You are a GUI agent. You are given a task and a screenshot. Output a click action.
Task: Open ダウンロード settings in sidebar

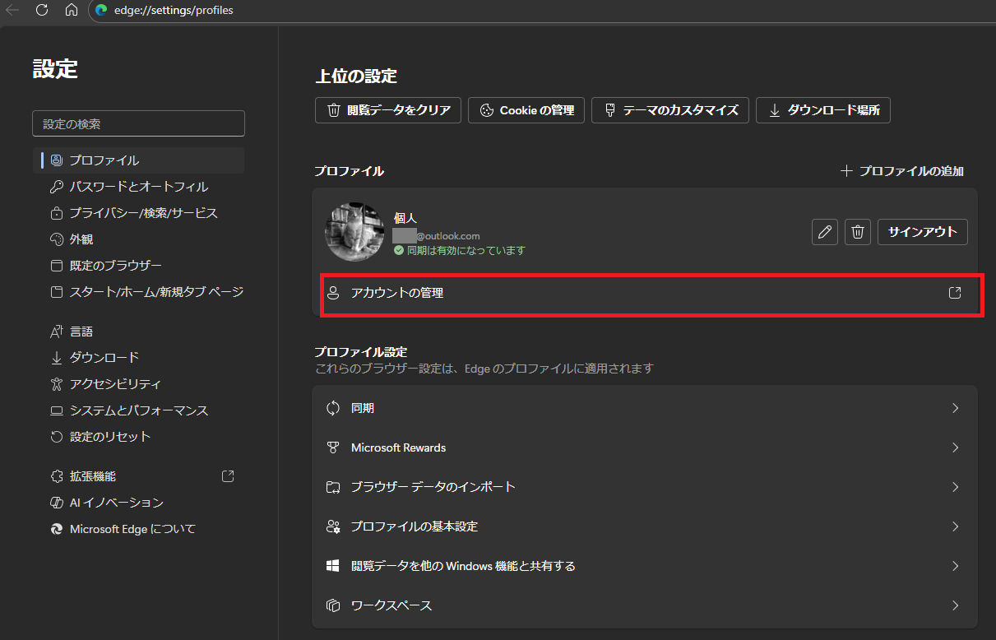click(x=138, y=358)
